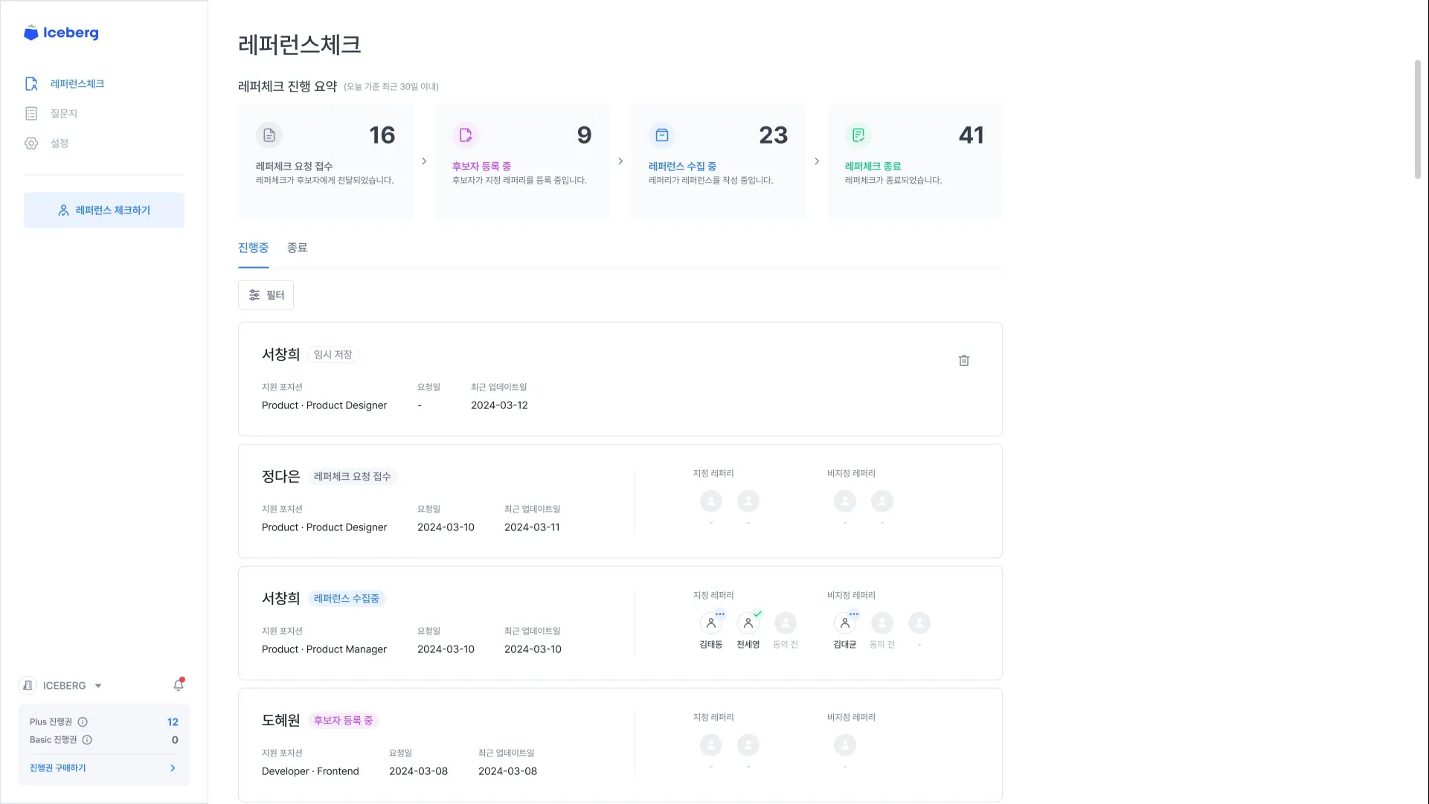The image size is (1429, 804).
Task: Click 천세영 referee avatar icon
Action: (x=748, y=623)
